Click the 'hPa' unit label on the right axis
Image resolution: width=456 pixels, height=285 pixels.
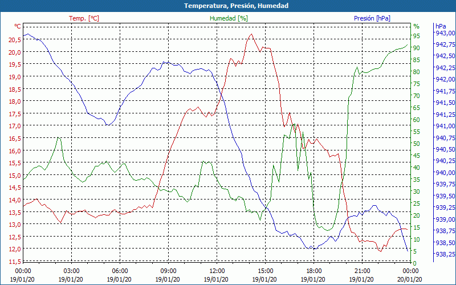point(441,26)
